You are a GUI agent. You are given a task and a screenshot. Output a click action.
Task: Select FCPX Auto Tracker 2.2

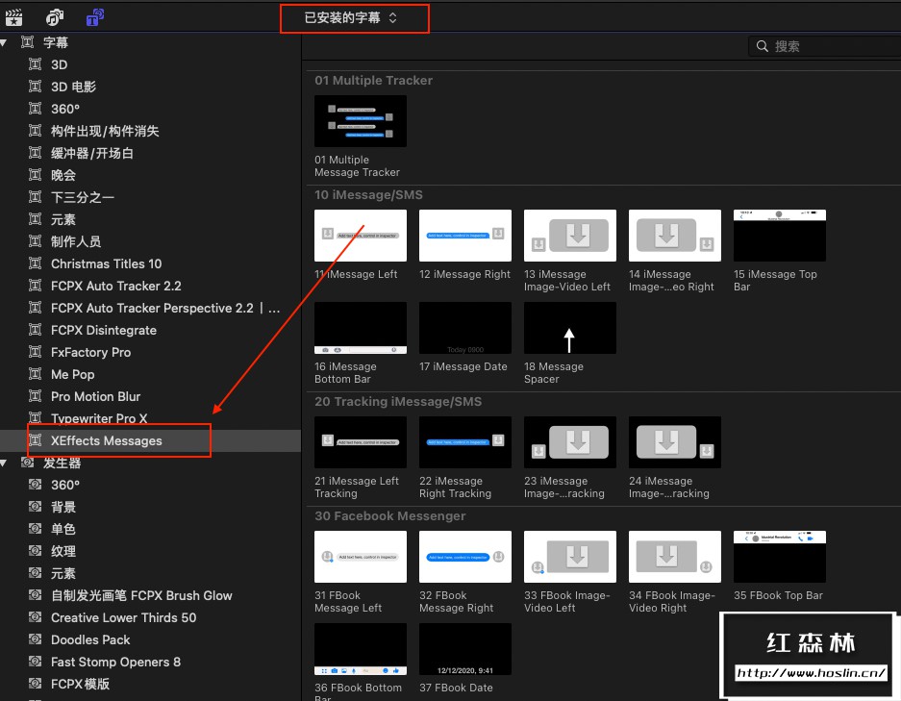(x=116, y=286)
